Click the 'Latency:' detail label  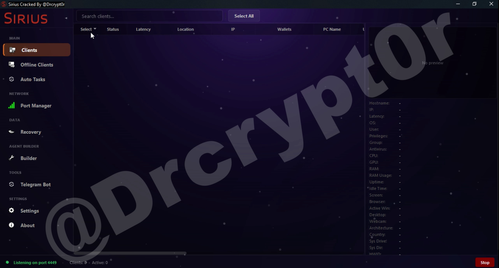pos(377,116)
